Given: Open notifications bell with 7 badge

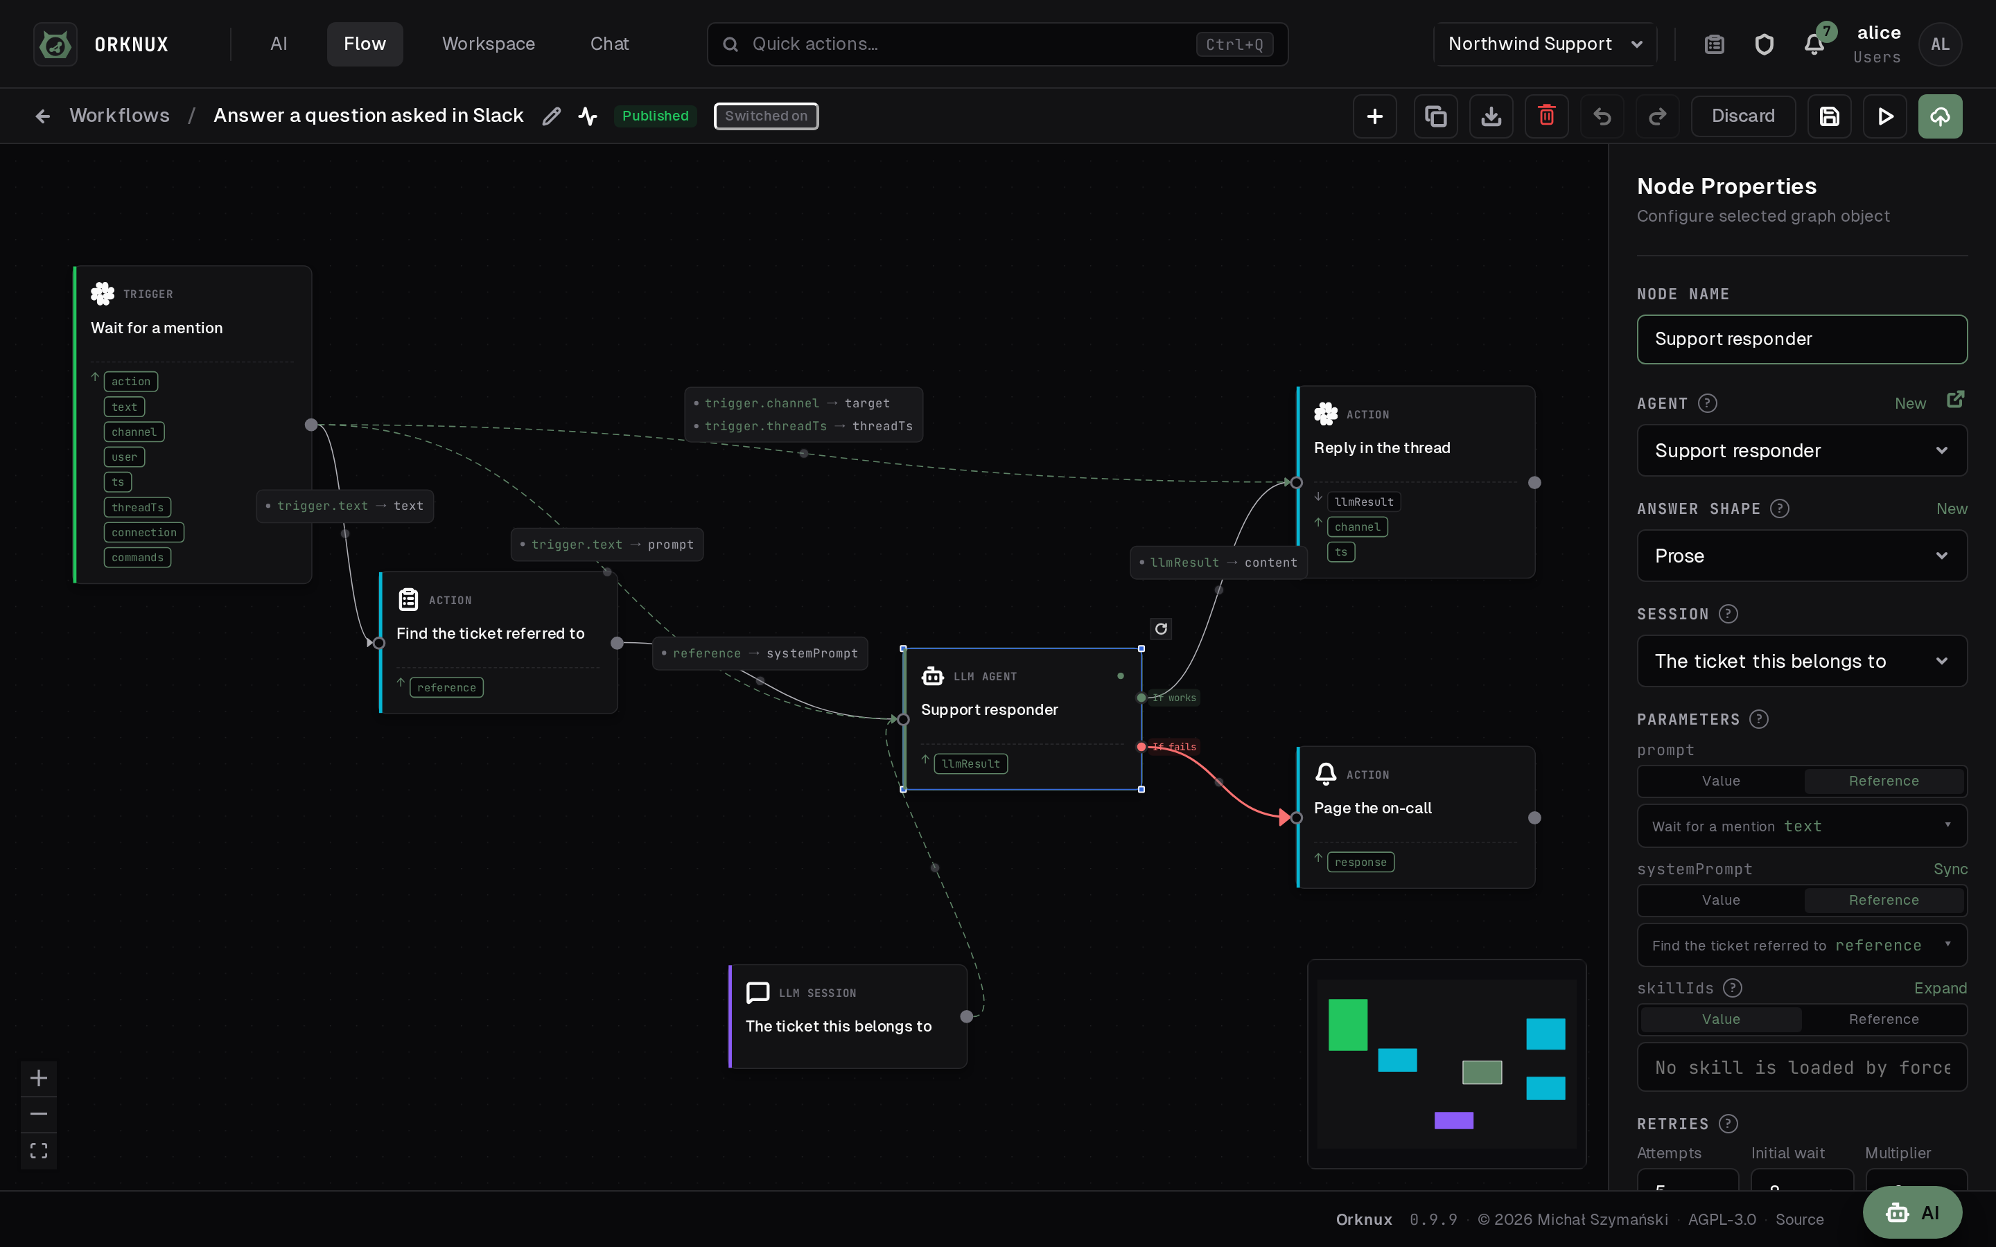Looking at the screenshot, I should (1814, 44).
